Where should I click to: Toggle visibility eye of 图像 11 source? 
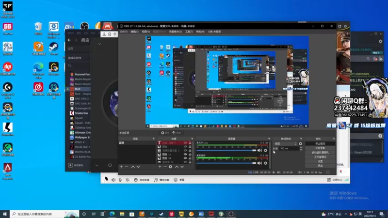185,154
